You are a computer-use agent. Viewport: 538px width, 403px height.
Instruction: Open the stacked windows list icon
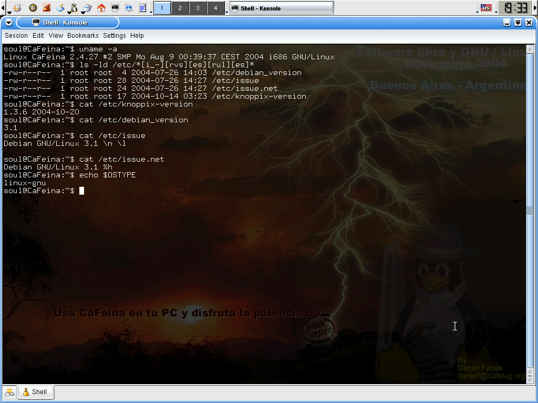88,7
